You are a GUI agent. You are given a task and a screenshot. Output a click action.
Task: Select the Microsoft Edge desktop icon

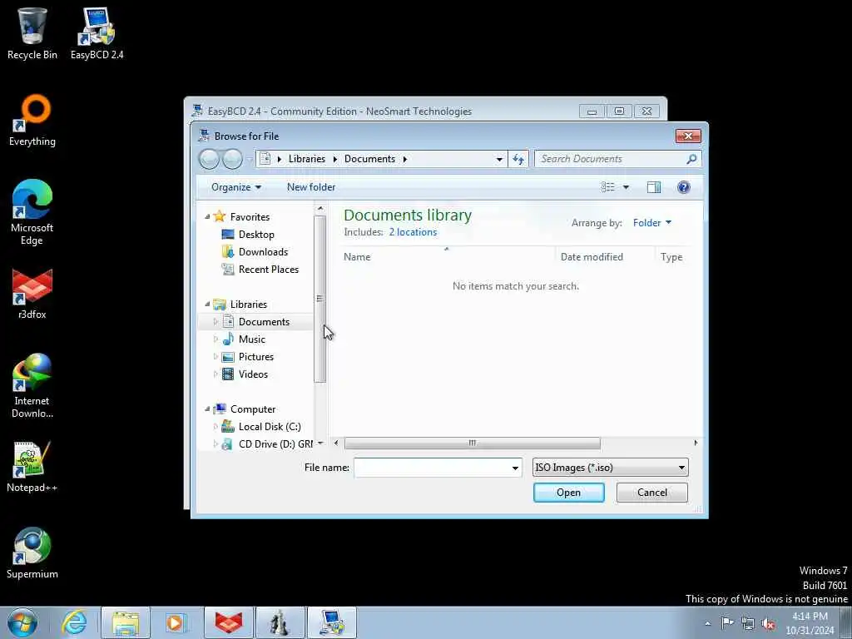pyautogui.click(x=32, y=212)
